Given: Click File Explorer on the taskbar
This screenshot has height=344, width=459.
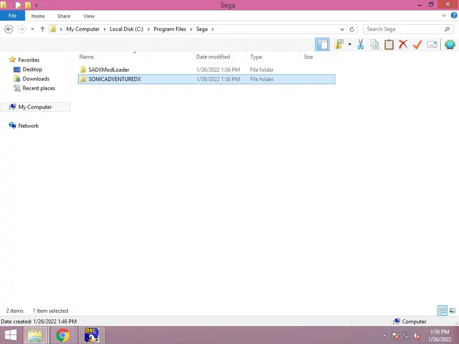Looking at the screenshot, I should coord(35,335).
